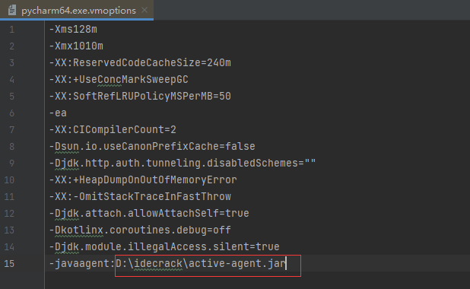Viewport: 470px width, 289px height.
Task: Click the HeapDumpOnOutOfMemoryError line
Action: click(143, 180)
